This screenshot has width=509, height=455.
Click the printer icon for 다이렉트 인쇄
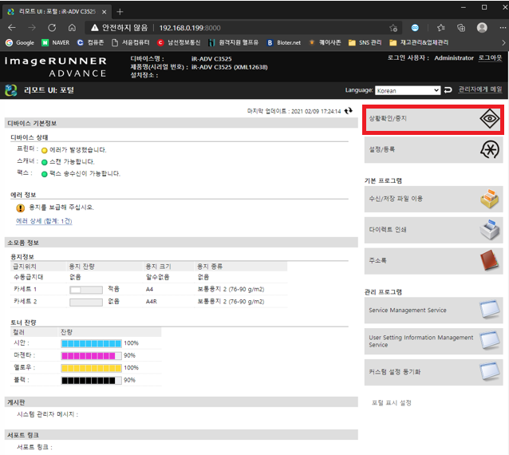tap(490, 230)
